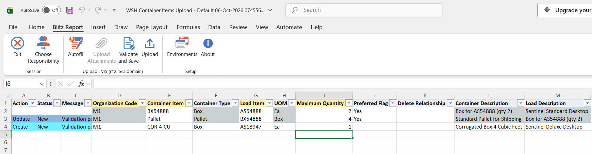Screen dimensions: 592x154
Task: Open the Load Item filter dropdown
Action: tap(269, 103)
